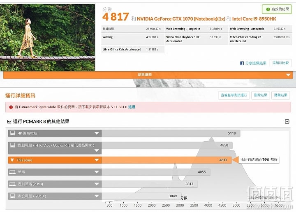Click the Web Browsing - Amazonia result
This screenshot has height=212, width=296.
coord(260,29)
